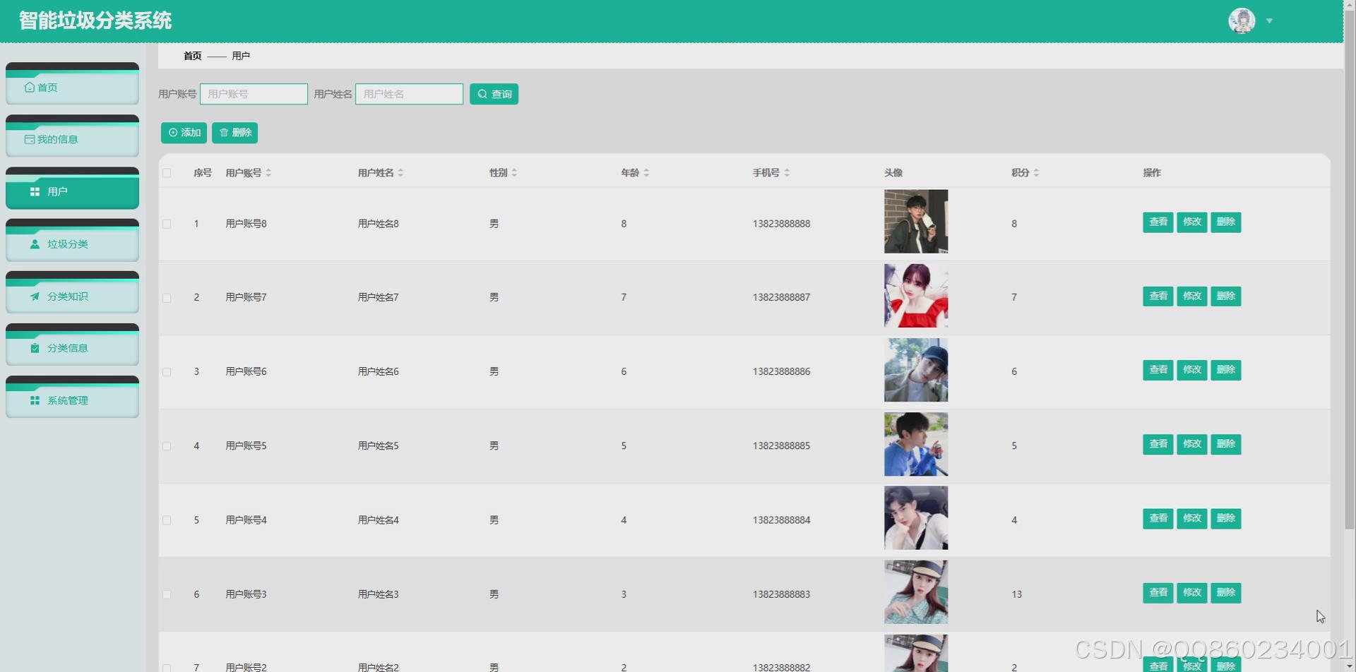Click the bulk 删除 button above the table
This screenshot has height=672, width=1356.
point(234,133)
